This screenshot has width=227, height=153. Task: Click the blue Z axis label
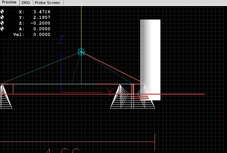pos(61,40)
